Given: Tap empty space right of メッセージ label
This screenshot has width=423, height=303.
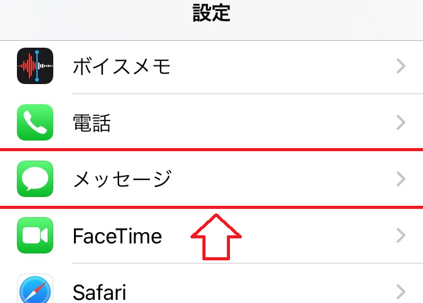Looking at the screenshot, I should tap(282, 179).
